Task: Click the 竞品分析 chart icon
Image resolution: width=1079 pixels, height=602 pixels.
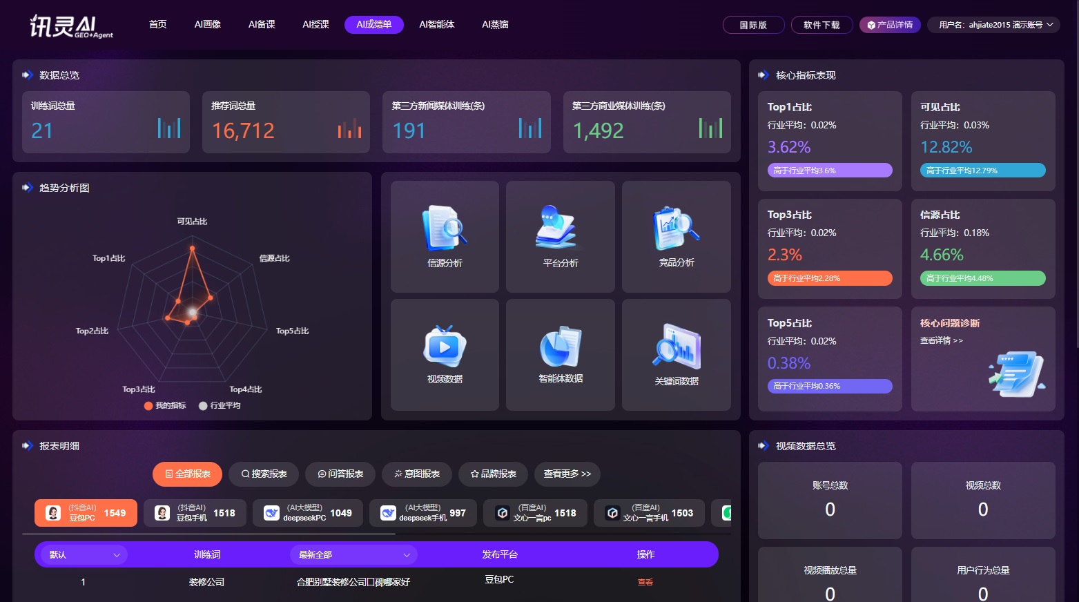Action: coord(676,228)
